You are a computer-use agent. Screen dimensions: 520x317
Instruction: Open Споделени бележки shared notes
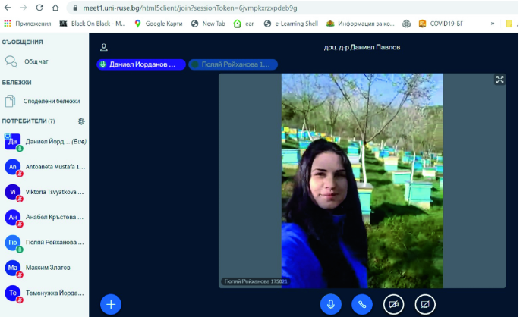(50, 101)
